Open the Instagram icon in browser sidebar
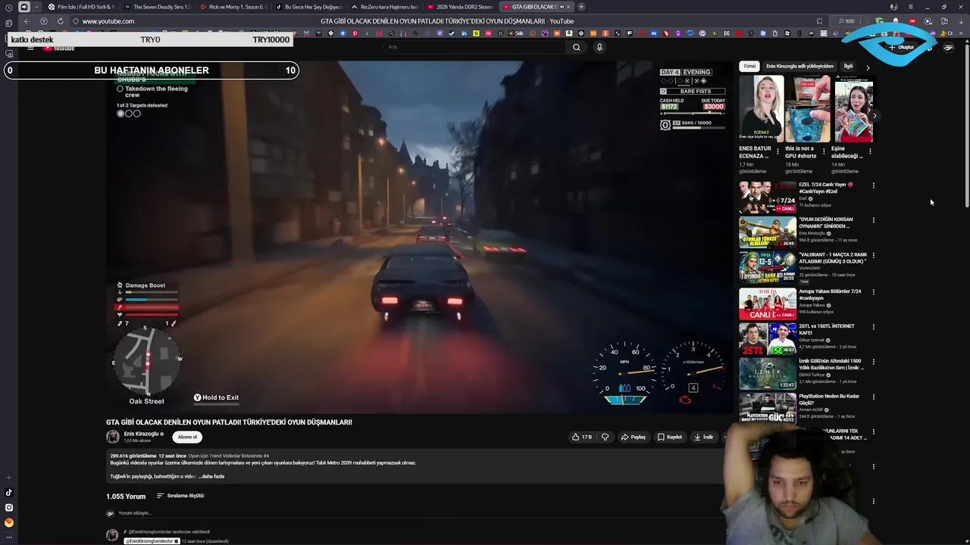 9,508
